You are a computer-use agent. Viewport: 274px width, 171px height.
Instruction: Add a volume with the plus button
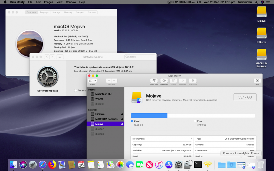[109, 81]
